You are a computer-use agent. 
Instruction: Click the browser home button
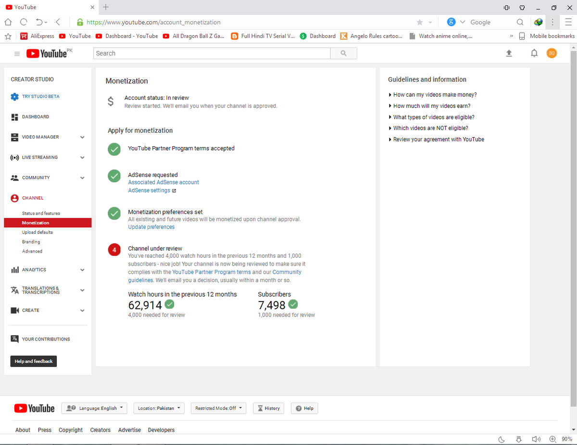(x=8, y=22)
